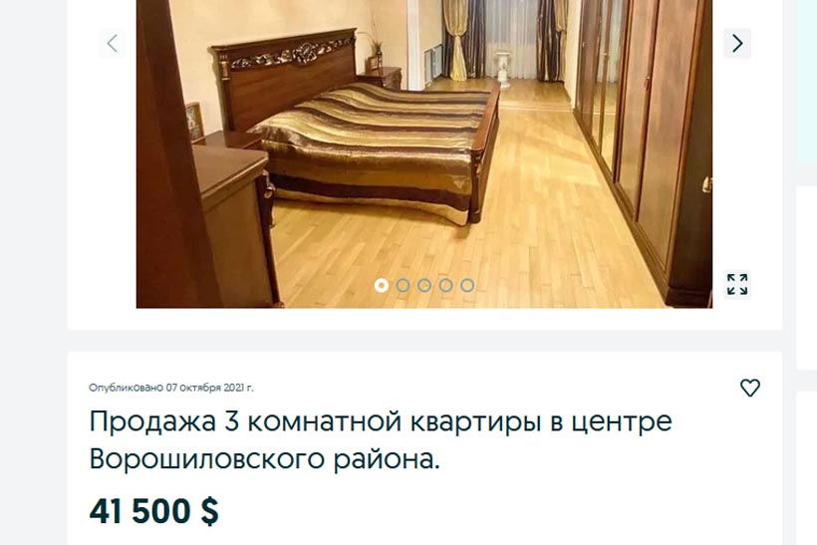Jump to the third photo indicator dot

click(x=424, y=285)
